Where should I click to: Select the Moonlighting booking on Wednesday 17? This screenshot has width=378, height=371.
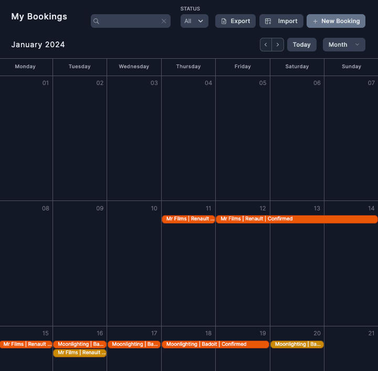(134, 344)
